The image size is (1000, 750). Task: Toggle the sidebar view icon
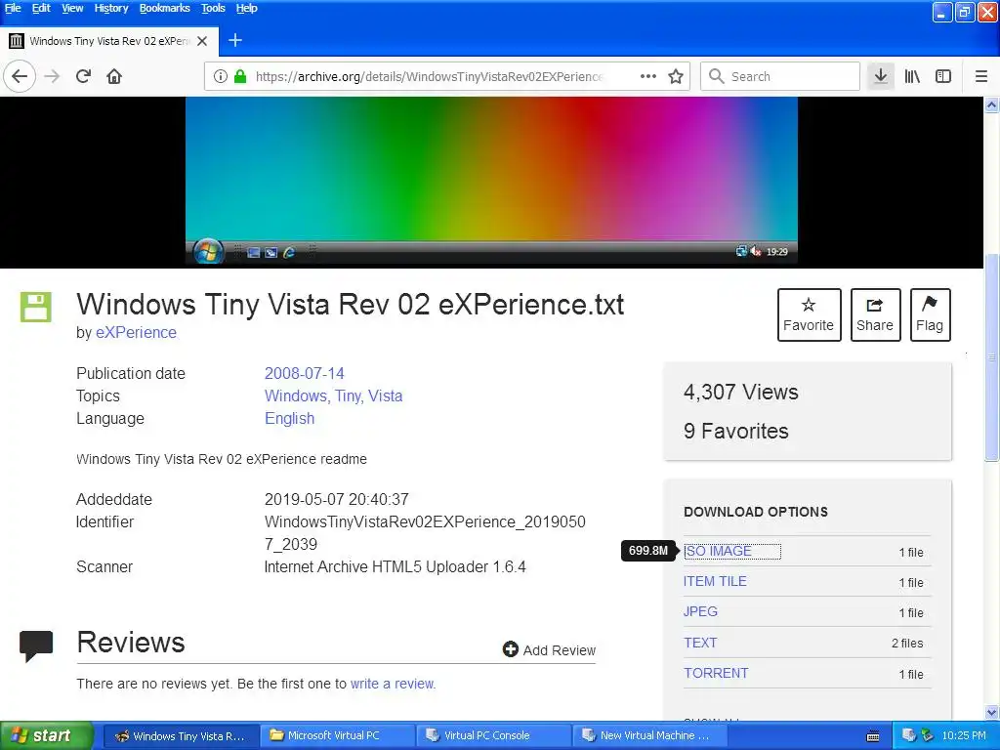click(x=943, y=76)
